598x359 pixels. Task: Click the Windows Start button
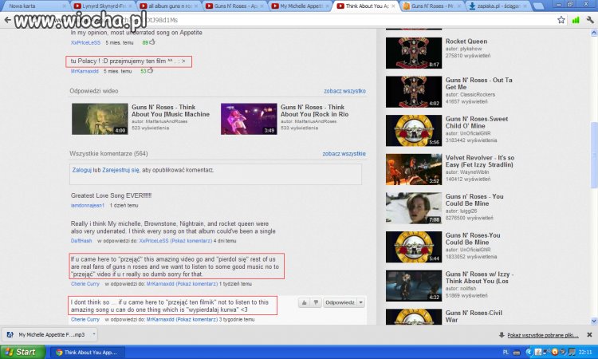pyautogui.click(x=22, y=352)
